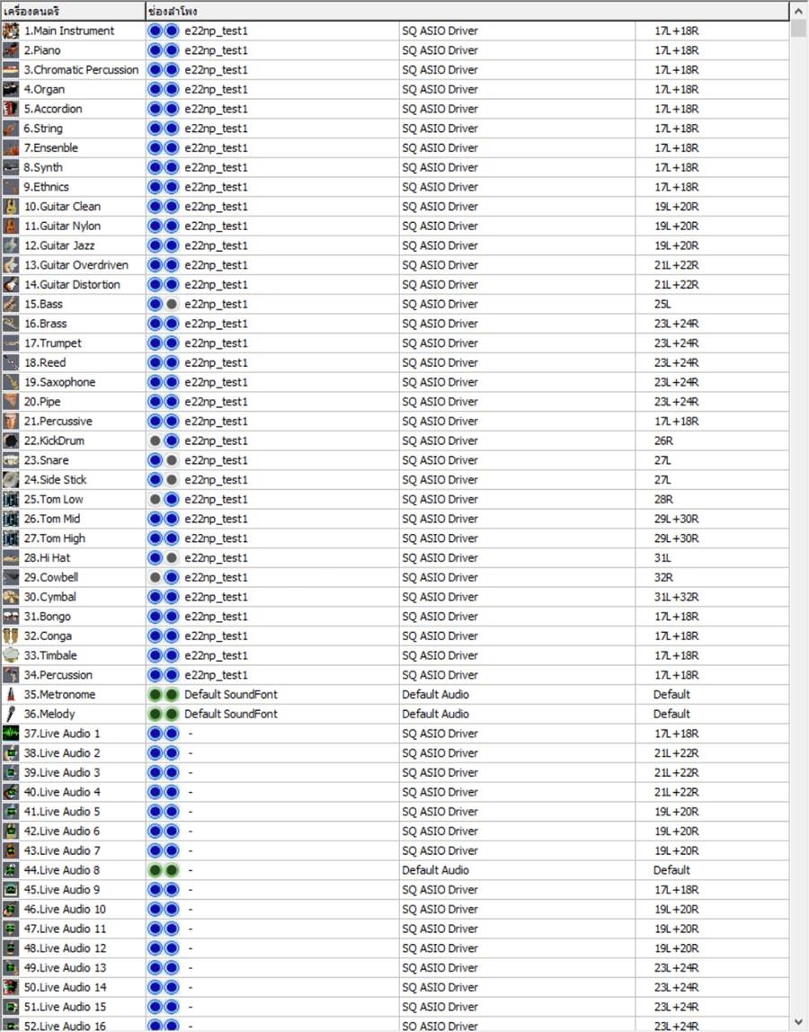Enable right speaker channel for Side Stick
The image size is (809, 1032).
click(x=171, y=480)
